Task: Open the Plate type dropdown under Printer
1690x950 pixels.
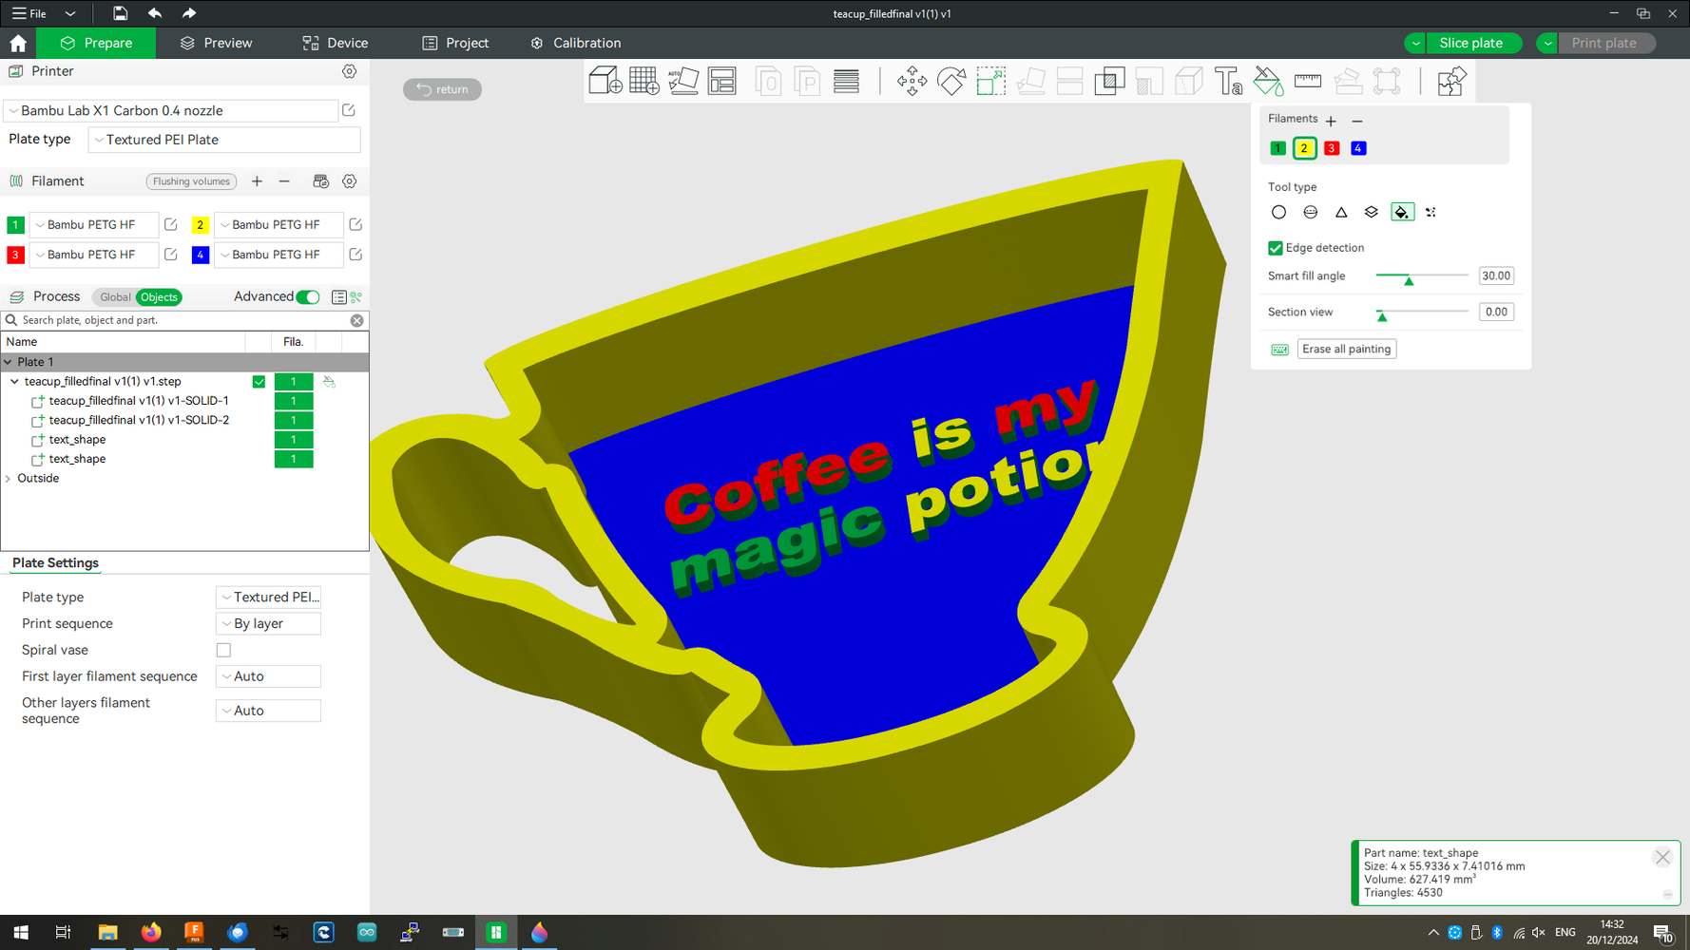Action: [224, 140]
